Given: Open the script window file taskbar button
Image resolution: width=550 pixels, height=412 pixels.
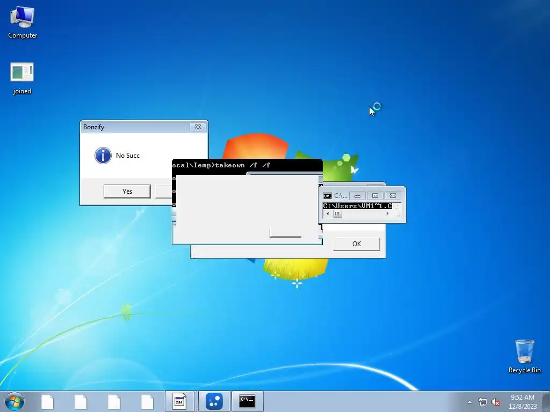Looking at the screenshot, I should point(179,401).
